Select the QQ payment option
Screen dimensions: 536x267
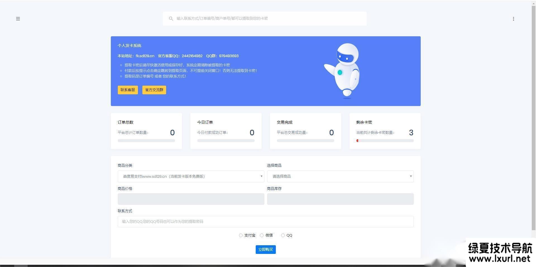[x=283, y=235]
